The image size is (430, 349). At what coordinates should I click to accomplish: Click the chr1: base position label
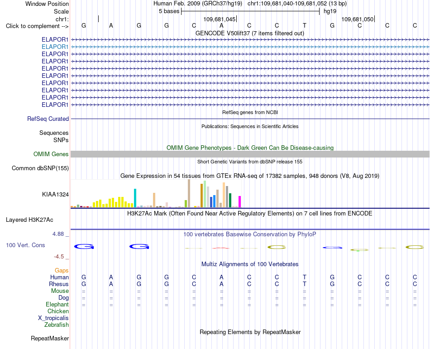[62, 19]
